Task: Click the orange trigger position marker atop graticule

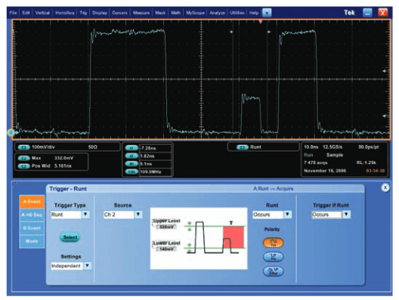Action: [260, 22]
